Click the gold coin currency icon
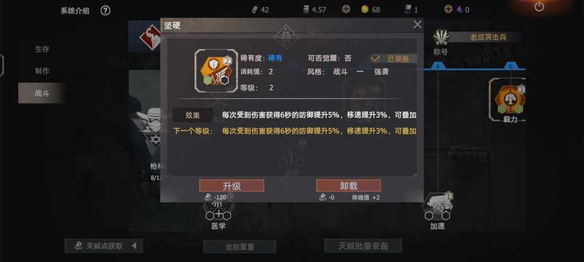Screen dimensions: 584x262 [x=365, y=10]
